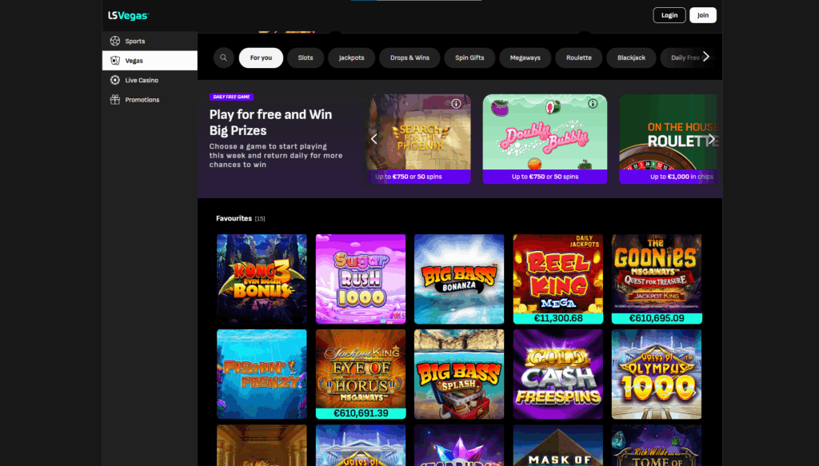Open the Promotions sidebar link
This screenshot has height=466, width=819.
click(x=150, y=100)
